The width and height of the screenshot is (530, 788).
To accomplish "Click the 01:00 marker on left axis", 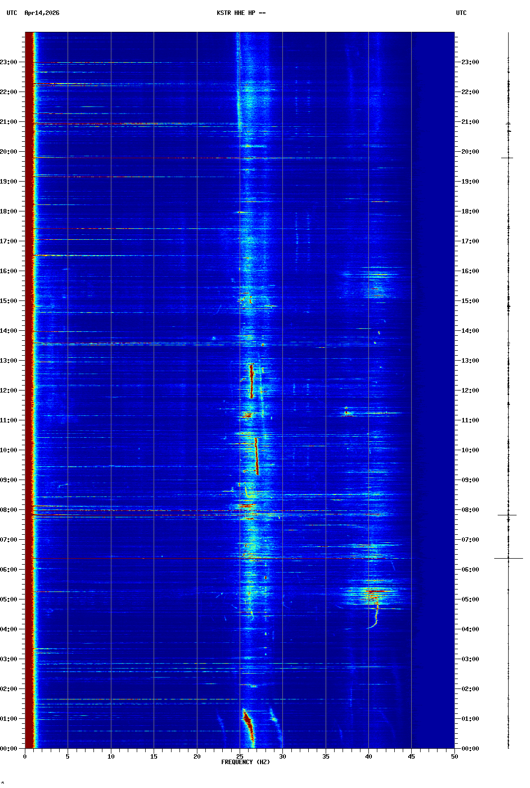I will (x=9, y=719).
